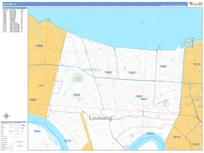This screenshot has height=153, width=204.
Task: Click the 70006 ZIP code label
Action: click(x=108, y=72)
